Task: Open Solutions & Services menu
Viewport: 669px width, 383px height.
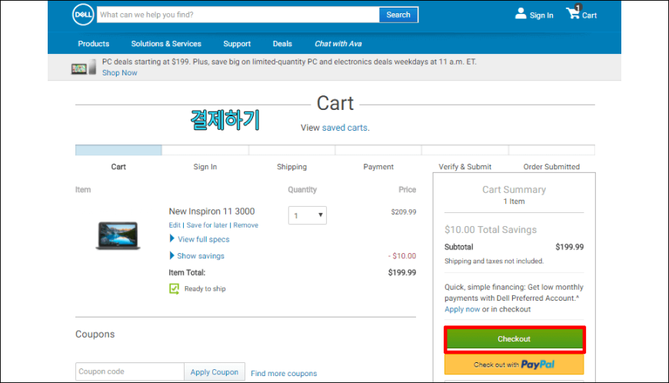Action: pyautogui.click(x=166, y=44)
